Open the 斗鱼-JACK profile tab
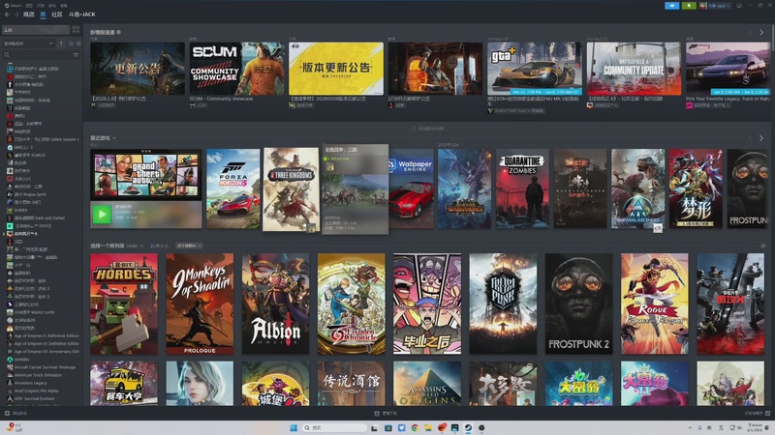Viewport: 775px width, 435px height. (82, 14)
